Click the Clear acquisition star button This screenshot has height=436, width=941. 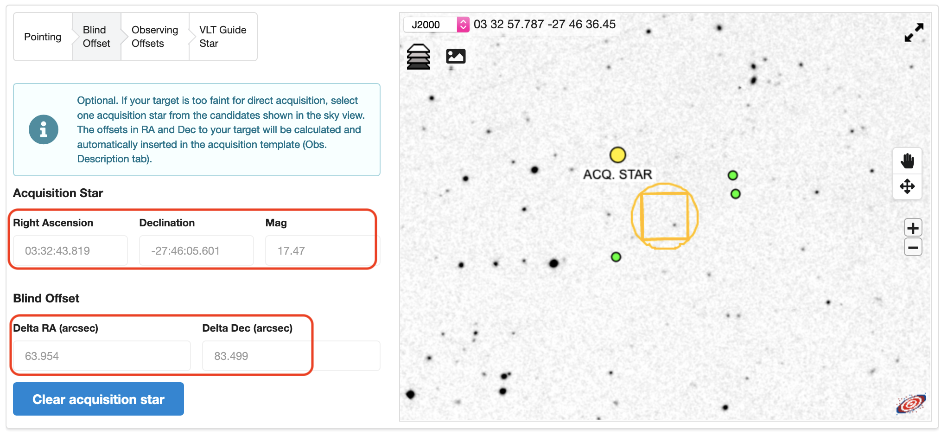(98, 399)
